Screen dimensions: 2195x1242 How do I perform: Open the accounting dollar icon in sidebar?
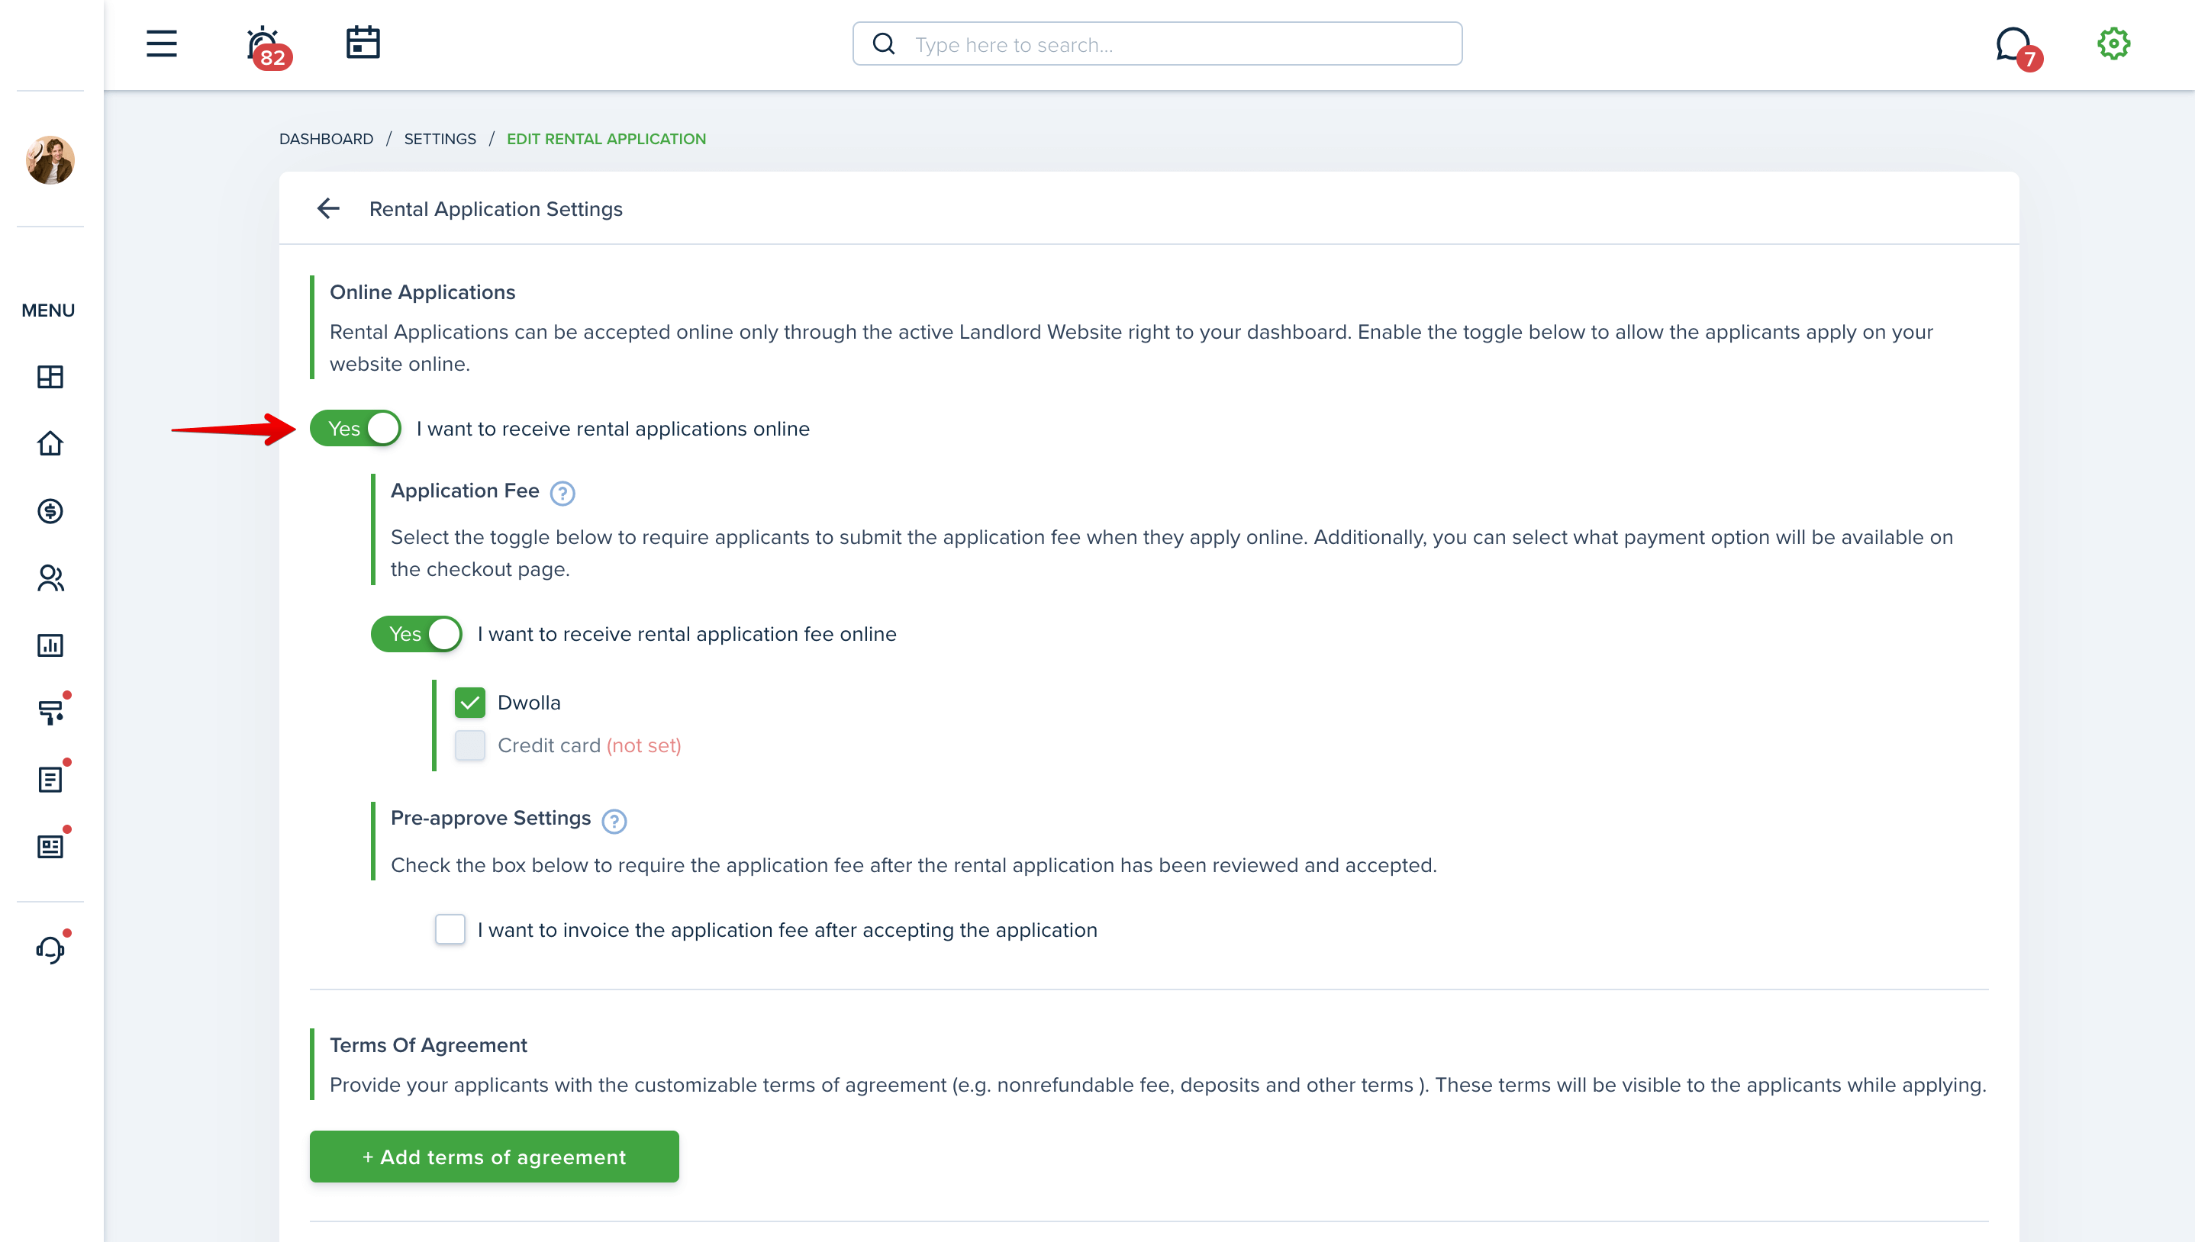(50, 511)
